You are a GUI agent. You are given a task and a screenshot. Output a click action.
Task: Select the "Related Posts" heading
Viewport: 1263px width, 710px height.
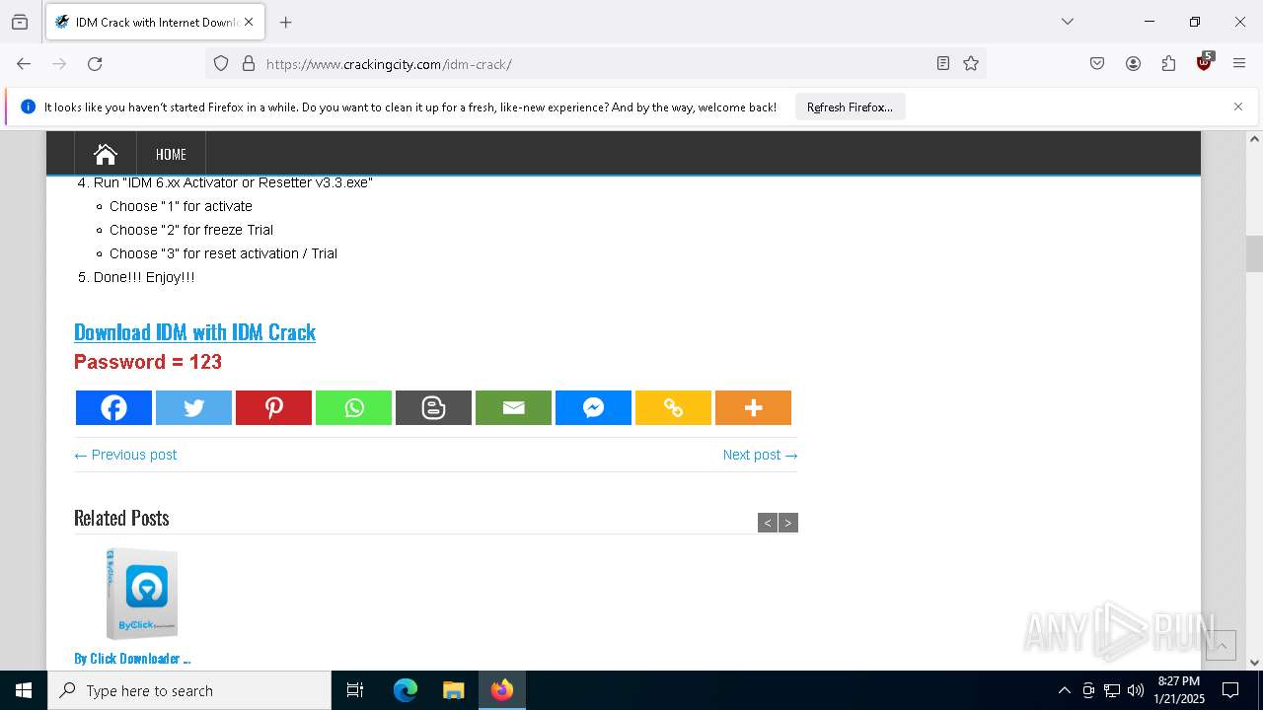pyautogui.click(x=121, y=519)
